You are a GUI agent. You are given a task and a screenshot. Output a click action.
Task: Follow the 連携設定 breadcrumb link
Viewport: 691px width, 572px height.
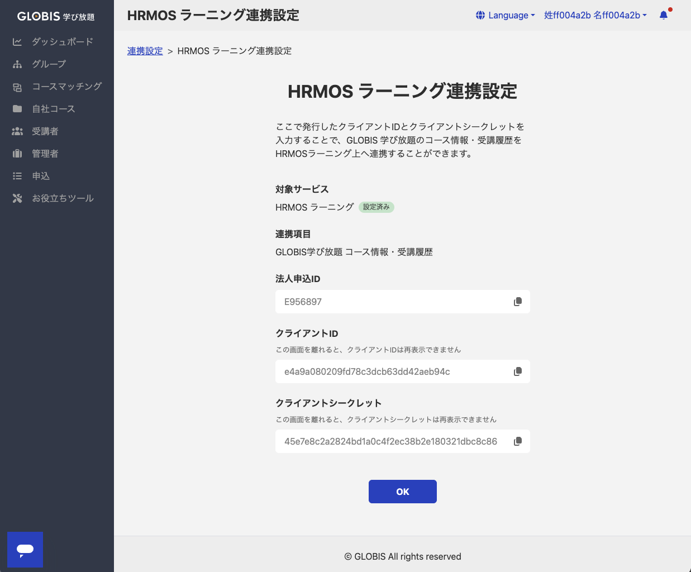(x=145, y=51)
